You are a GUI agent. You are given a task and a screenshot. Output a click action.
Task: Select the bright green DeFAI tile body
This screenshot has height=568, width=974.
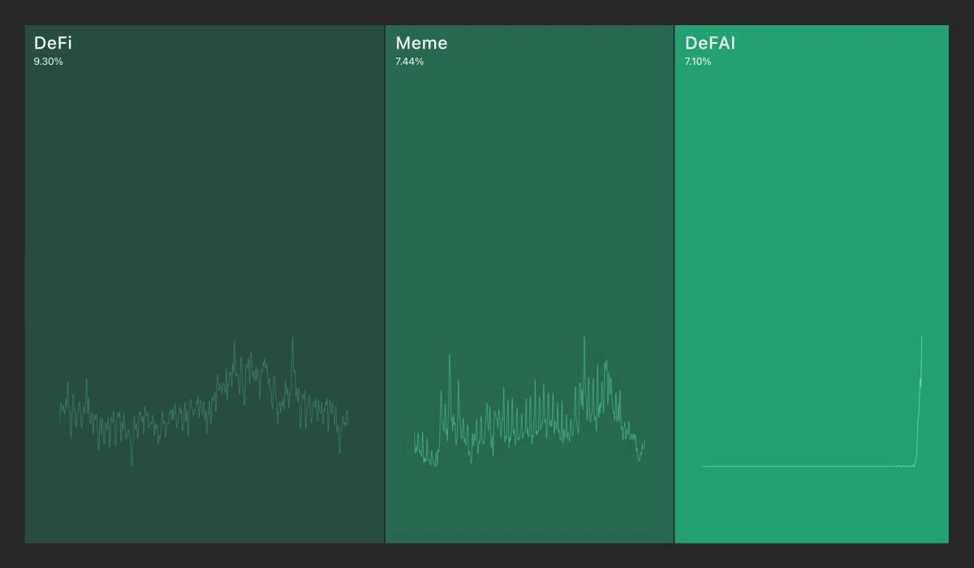pos(812,203)
